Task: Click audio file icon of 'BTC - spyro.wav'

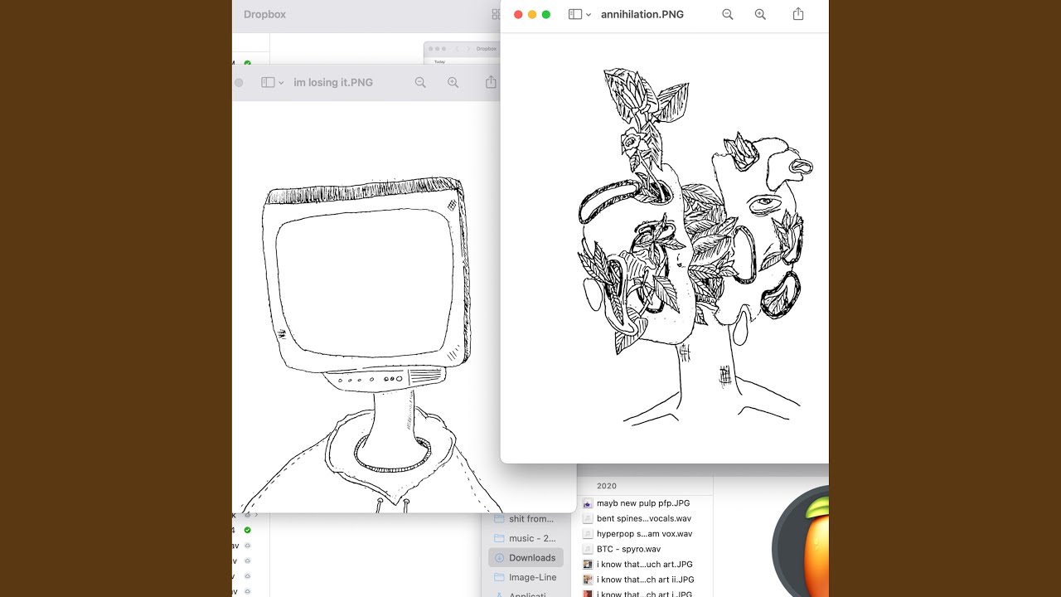Action: pos(588,549)
